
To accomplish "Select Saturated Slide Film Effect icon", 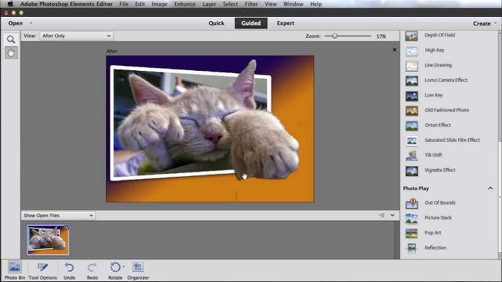I will (411, 140).
